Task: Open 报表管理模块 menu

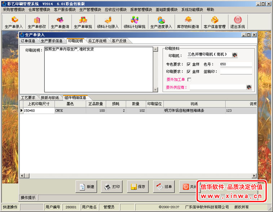Action: (x=141, y=10)
